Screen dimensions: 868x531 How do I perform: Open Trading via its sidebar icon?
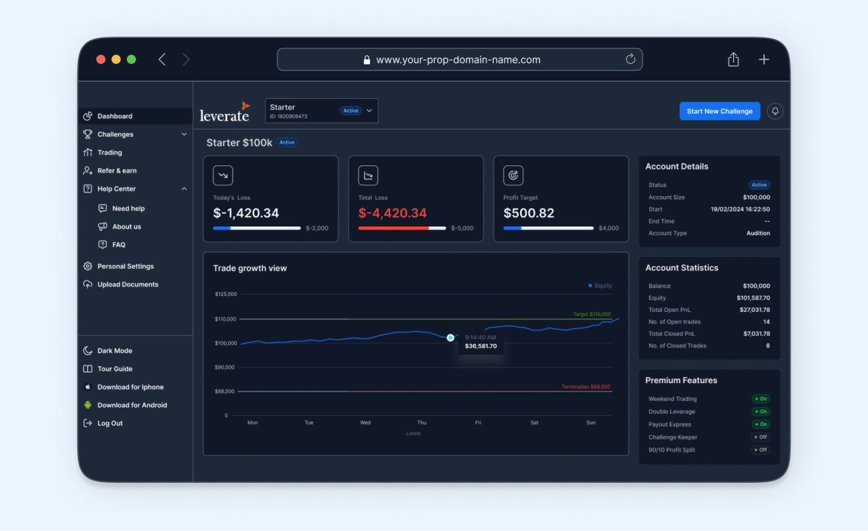88,153
